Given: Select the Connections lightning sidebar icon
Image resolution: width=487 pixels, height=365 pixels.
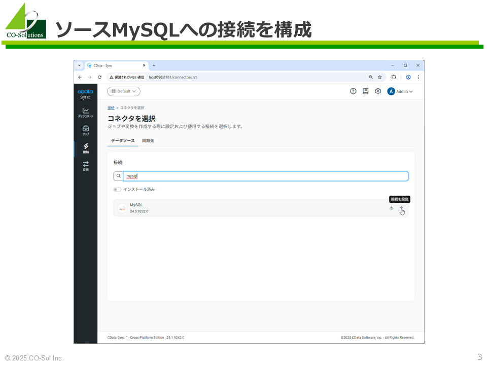Looking at the screenshot, I should [86, 148].
